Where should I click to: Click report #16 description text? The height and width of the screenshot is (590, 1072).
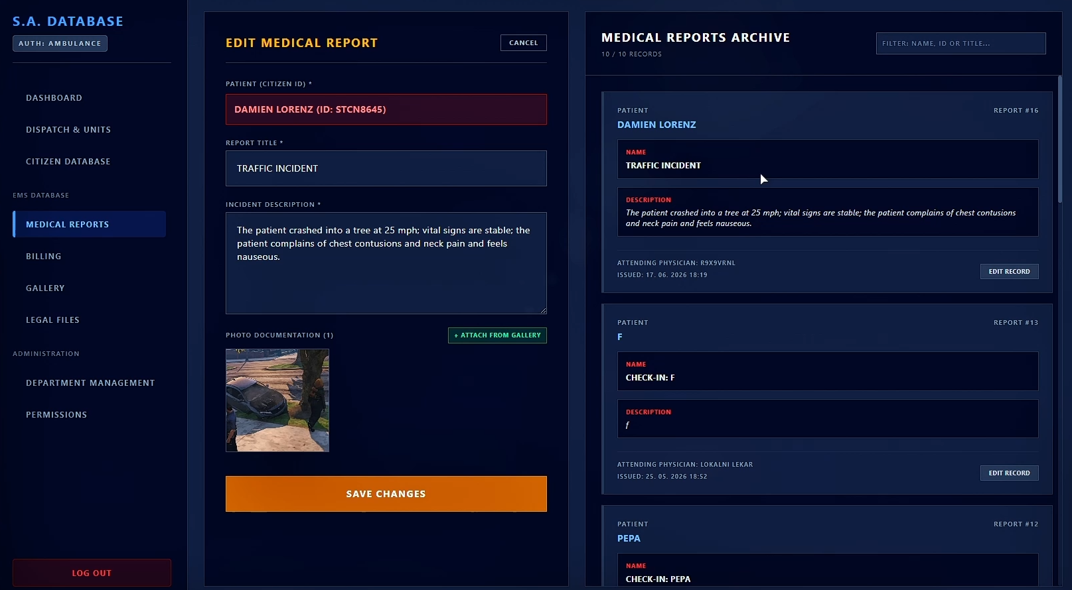(820, 218)
